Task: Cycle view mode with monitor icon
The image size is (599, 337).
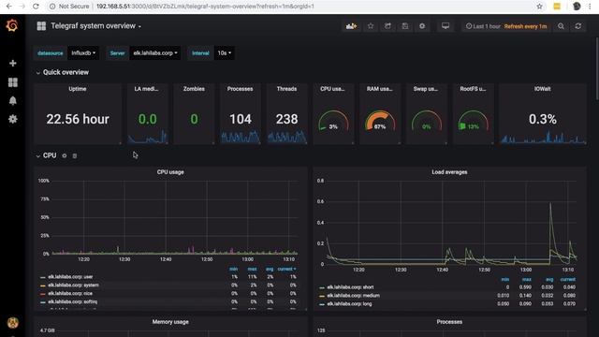Action: 446,26
